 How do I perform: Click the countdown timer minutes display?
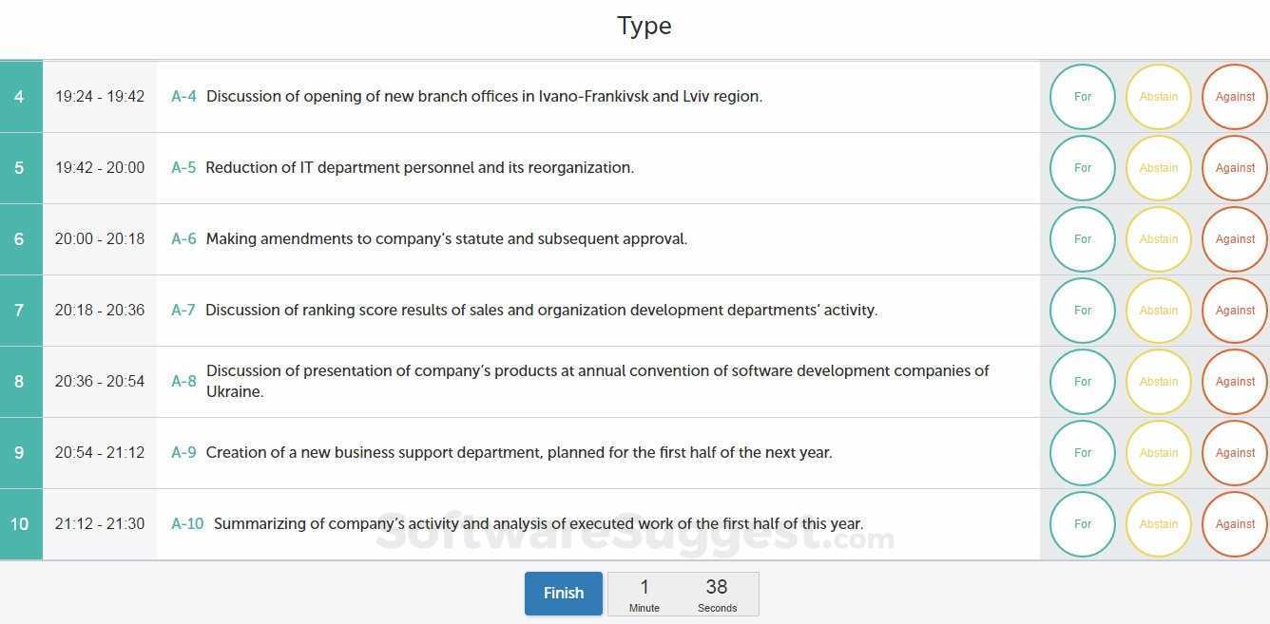(644, 594)
